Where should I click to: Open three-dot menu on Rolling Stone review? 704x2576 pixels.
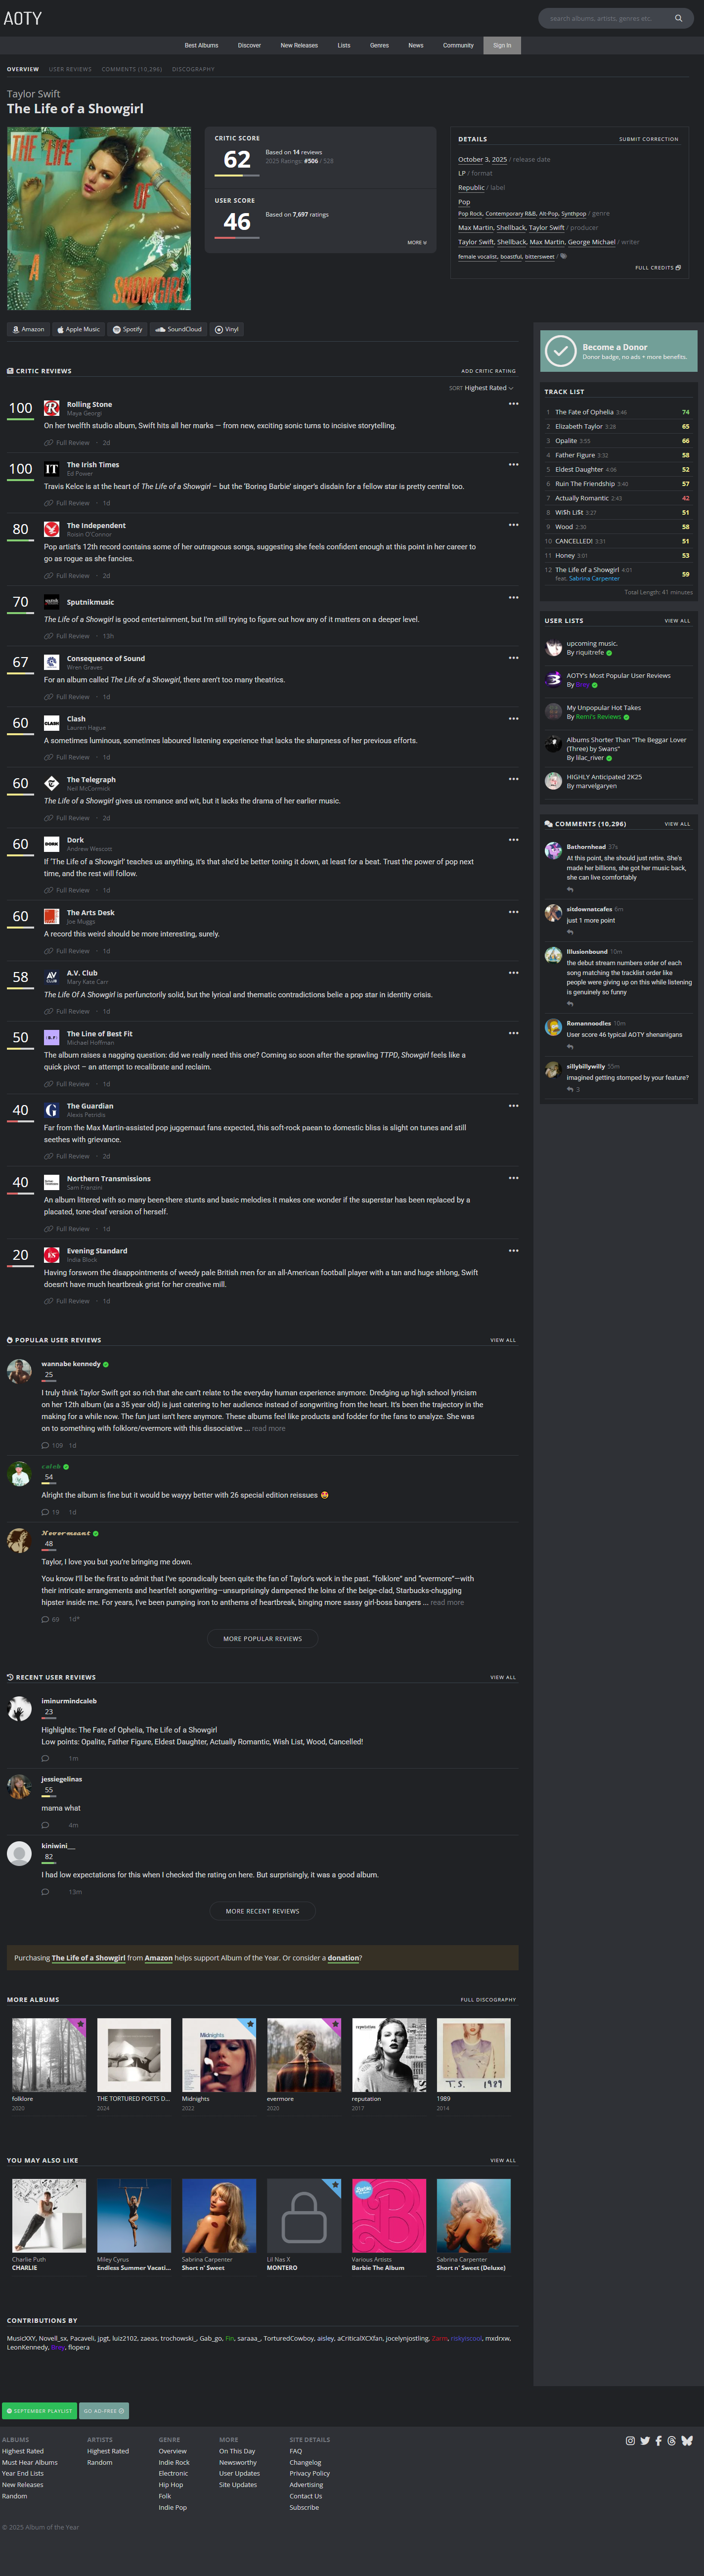point(513,404)
